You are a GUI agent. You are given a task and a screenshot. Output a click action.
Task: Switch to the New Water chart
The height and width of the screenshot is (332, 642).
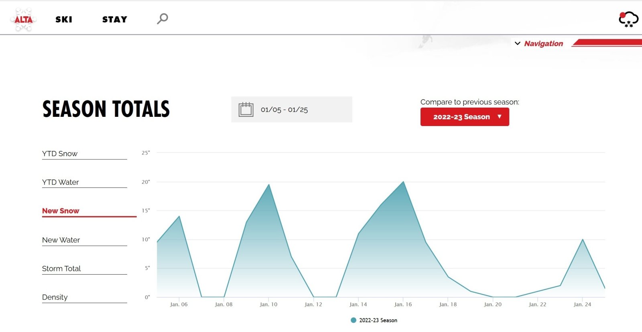coord(61,240)
